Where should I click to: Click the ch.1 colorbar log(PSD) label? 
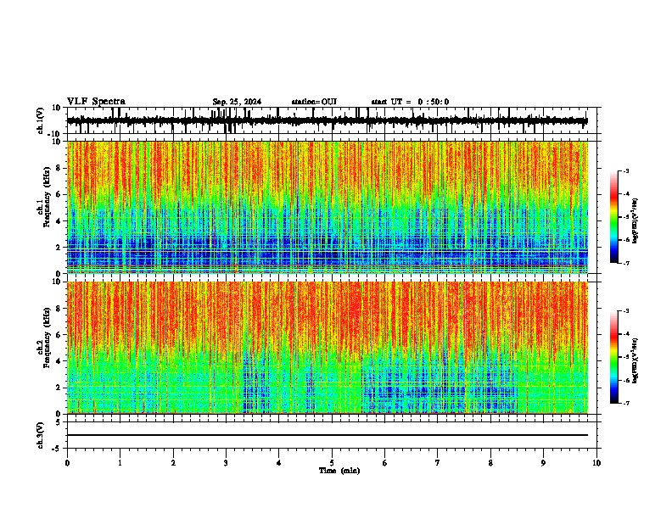tap(635, 220)
